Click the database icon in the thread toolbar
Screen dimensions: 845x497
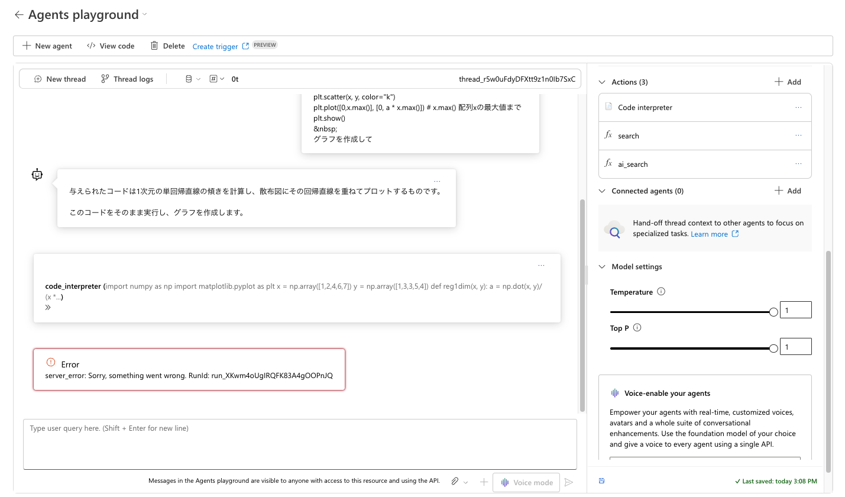[x=188, y=78]
